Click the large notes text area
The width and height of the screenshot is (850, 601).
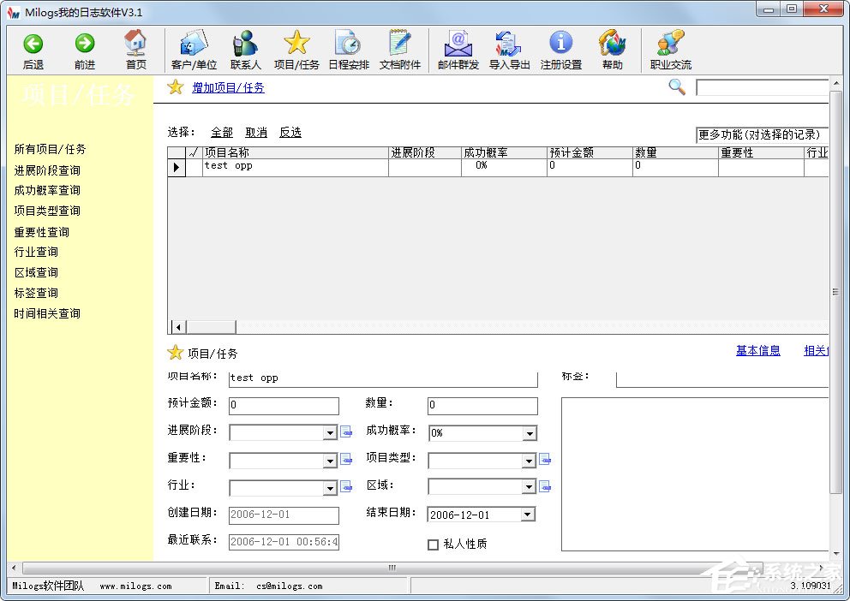point(695,474)
